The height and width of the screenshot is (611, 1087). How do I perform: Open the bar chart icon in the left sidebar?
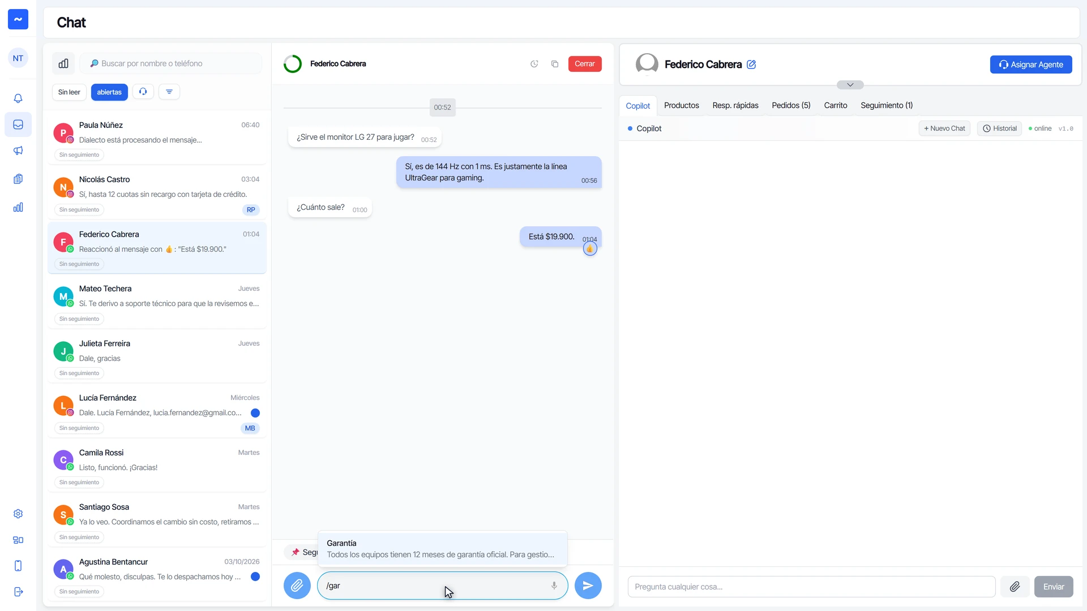pyautogui.click(x=18, y=207)
